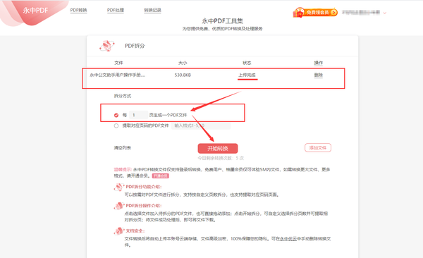423x258 pixels.
Task: Open the 转换记录 page
Action: [x=152, y=11]
